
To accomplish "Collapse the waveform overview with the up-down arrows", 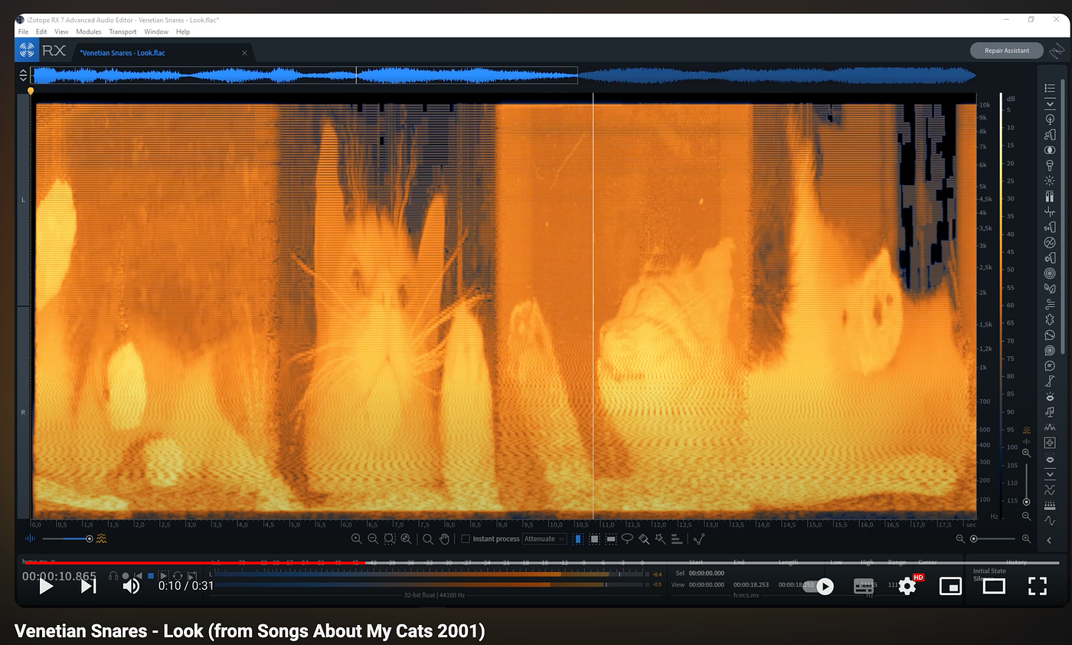I will pyautogui.click(x=23, y=75).
